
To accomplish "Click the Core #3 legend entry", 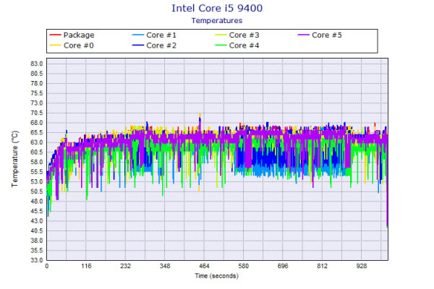I will [x=237, y=35].
